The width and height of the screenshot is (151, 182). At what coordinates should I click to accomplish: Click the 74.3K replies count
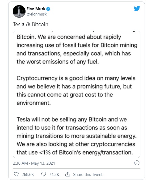pos(54,174)
